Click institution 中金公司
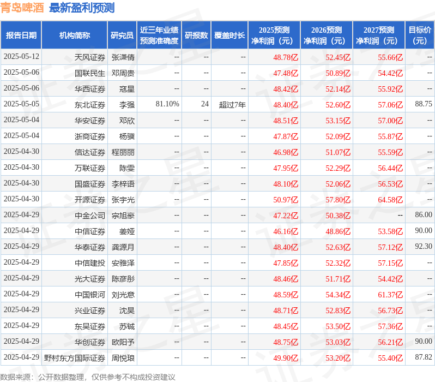 tap(89, 216)
